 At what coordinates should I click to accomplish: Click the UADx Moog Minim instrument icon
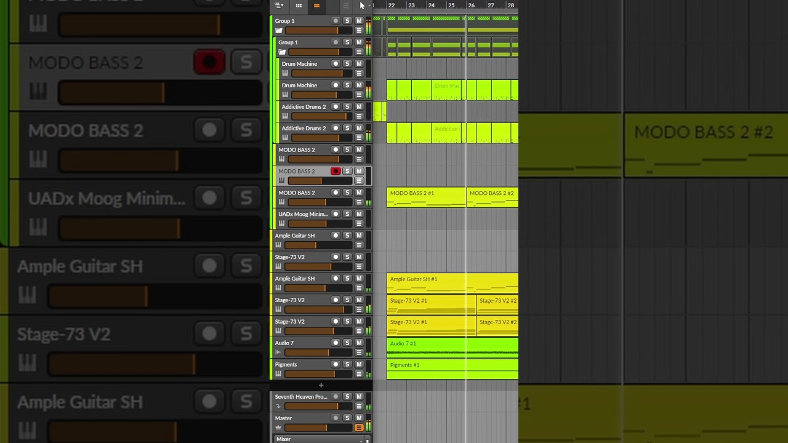pyautogui.click(x=282, y=224)
